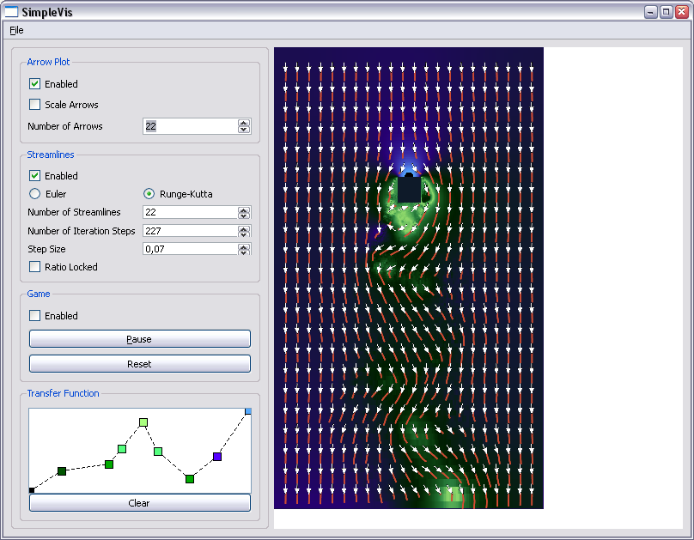Select the purple transfer function control point
This screenshot has height=540, width=694.
click(217, 457)
